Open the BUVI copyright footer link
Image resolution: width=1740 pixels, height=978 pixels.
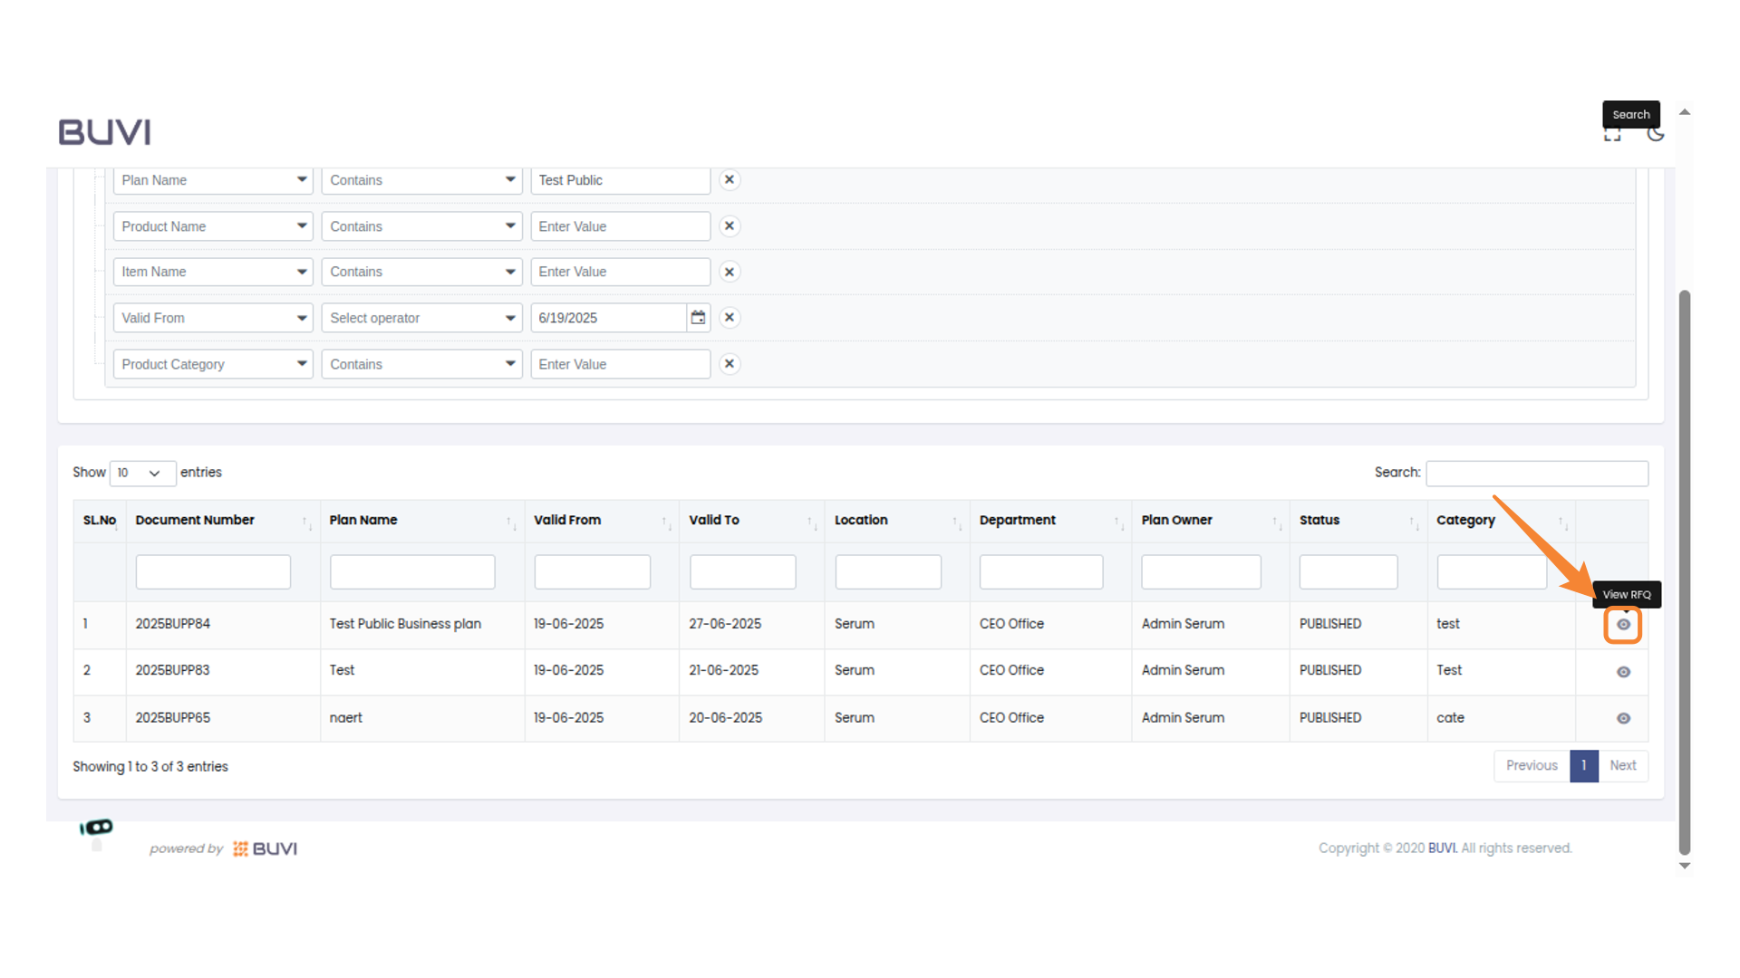coord(1442,849)
